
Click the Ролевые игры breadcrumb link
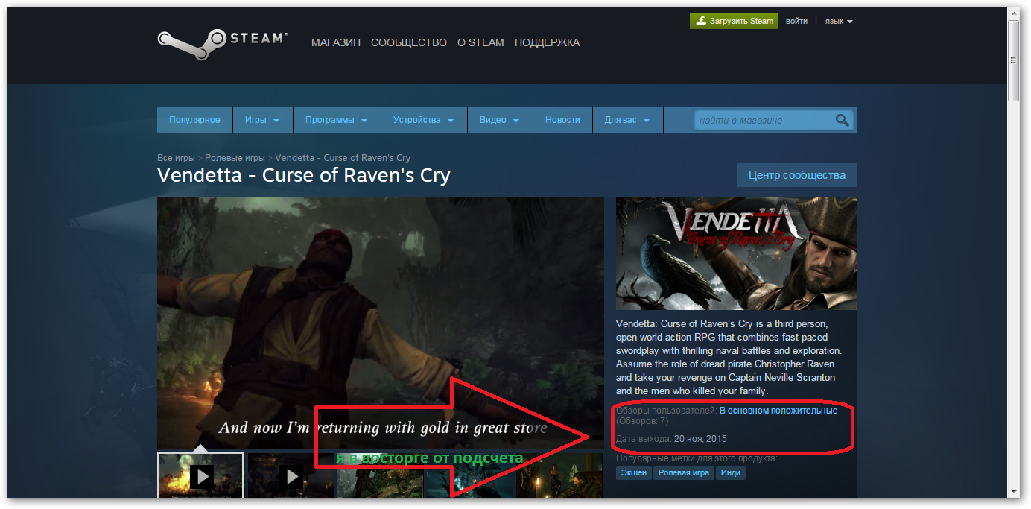coord(235,158)
